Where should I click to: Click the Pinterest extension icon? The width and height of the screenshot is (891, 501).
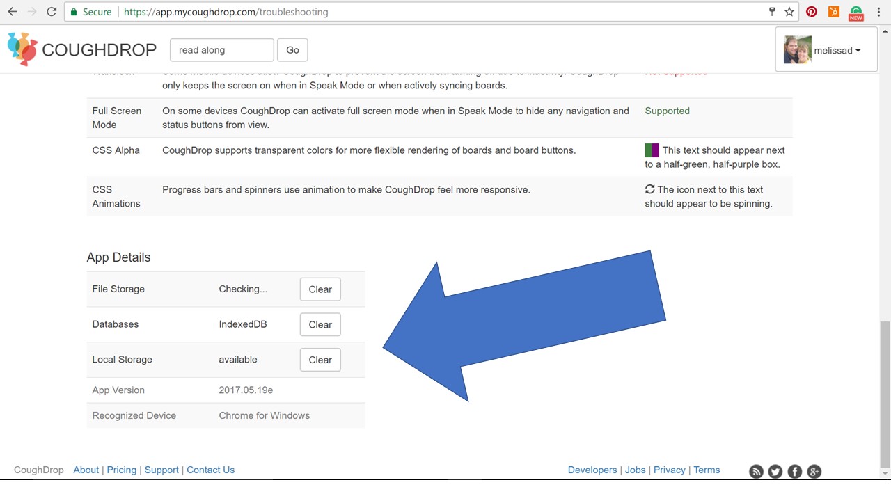(x=812, y=12)
